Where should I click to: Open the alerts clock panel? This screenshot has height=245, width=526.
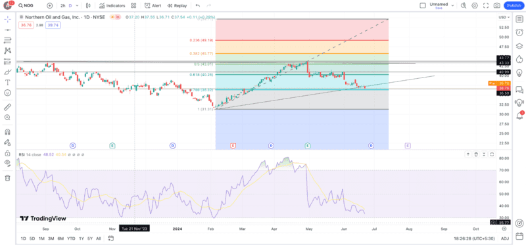tap(519, 32)
